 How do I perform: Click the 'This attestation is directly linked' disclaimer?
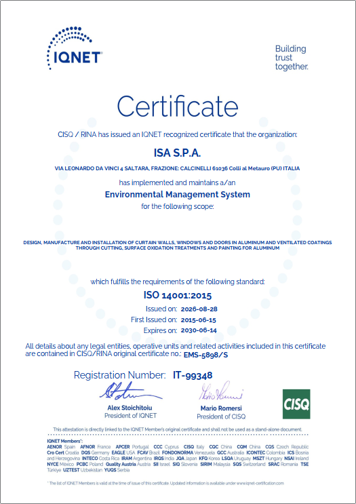tap(178, 429)
